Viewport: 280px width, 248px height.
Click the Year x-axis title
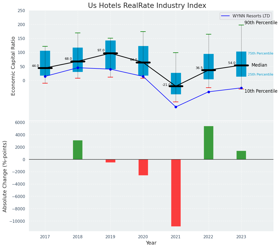coord(151,243)
